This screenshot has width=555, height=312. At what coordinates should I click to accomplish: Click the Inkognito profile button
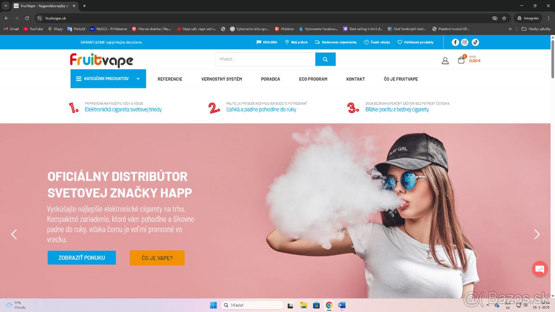[x=528, y=18]
